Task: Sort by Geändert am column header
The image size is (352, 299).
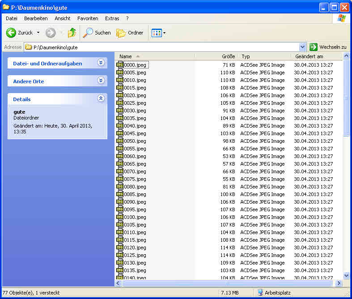Action: point(317,56)
